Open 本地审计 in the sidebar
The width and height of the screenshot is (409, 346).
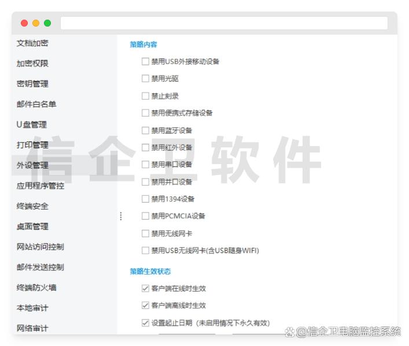pyautogui.click(x=32, y=308)
